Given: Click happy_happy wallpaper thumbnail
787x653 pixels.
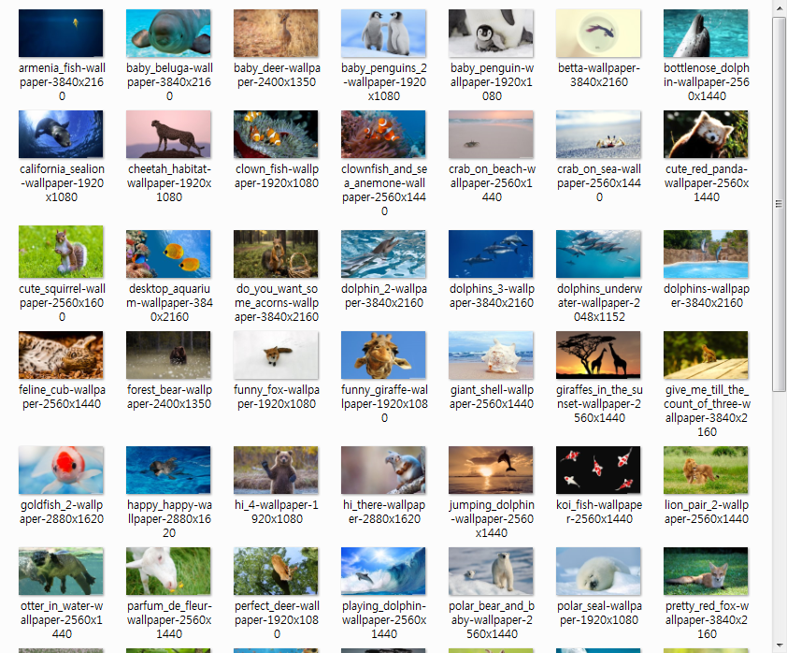Looking at the screenshot, I should coord(168,470).
